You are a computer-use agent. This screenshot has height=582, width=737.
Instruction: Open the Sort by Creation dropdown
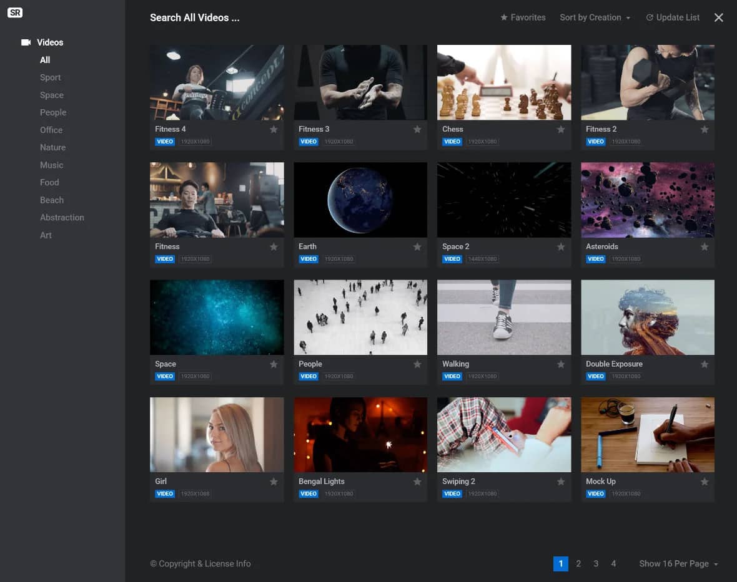click(x=590, y=17)
